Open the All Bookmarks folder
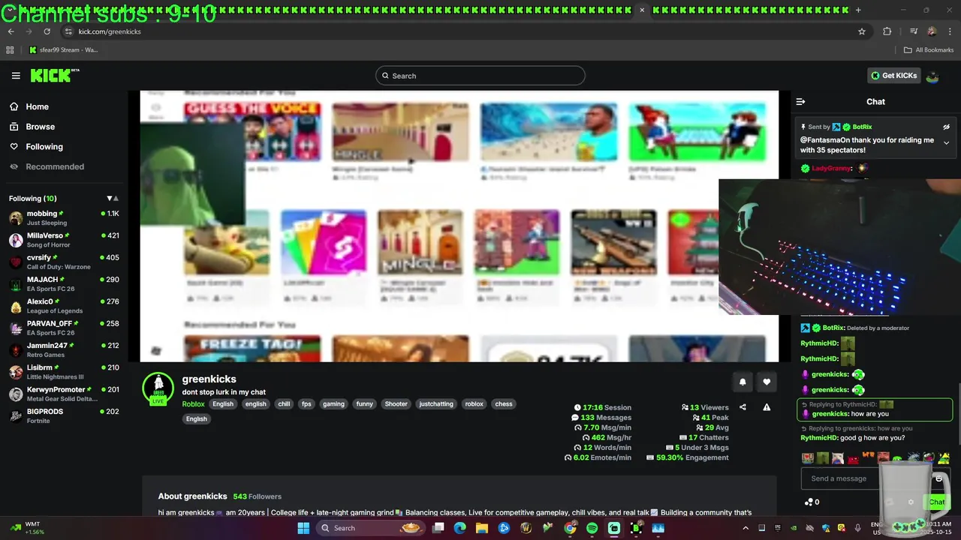The width and height of the screenshot is (961, 540). click(x=929, y=50)
